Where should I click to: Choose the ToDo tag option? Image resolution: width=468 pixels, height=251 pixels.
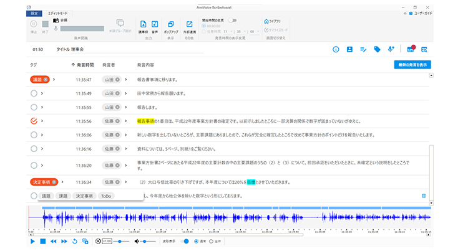(107, 196)
